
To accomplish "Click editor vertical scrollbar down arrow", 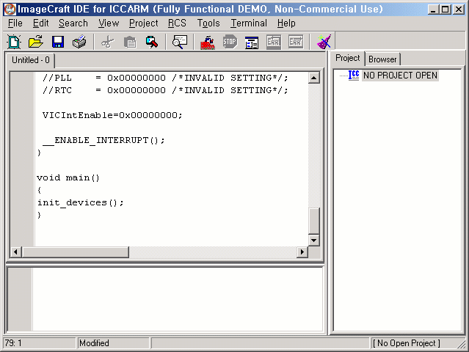I will [313, 240].
